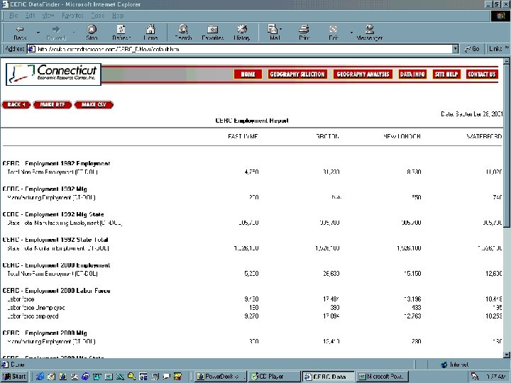Open the Favorites toolbar icon
This screenshot has height=383, width=511.
212,33
